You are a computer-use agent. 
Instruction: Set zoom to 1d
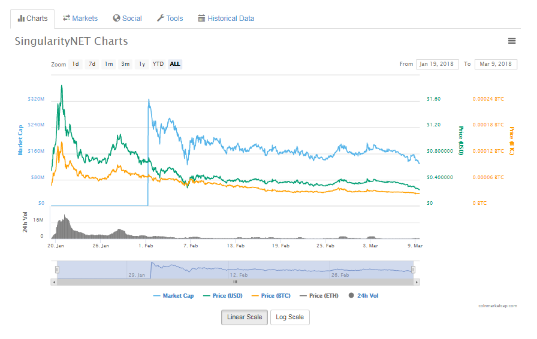click(76, 64)
